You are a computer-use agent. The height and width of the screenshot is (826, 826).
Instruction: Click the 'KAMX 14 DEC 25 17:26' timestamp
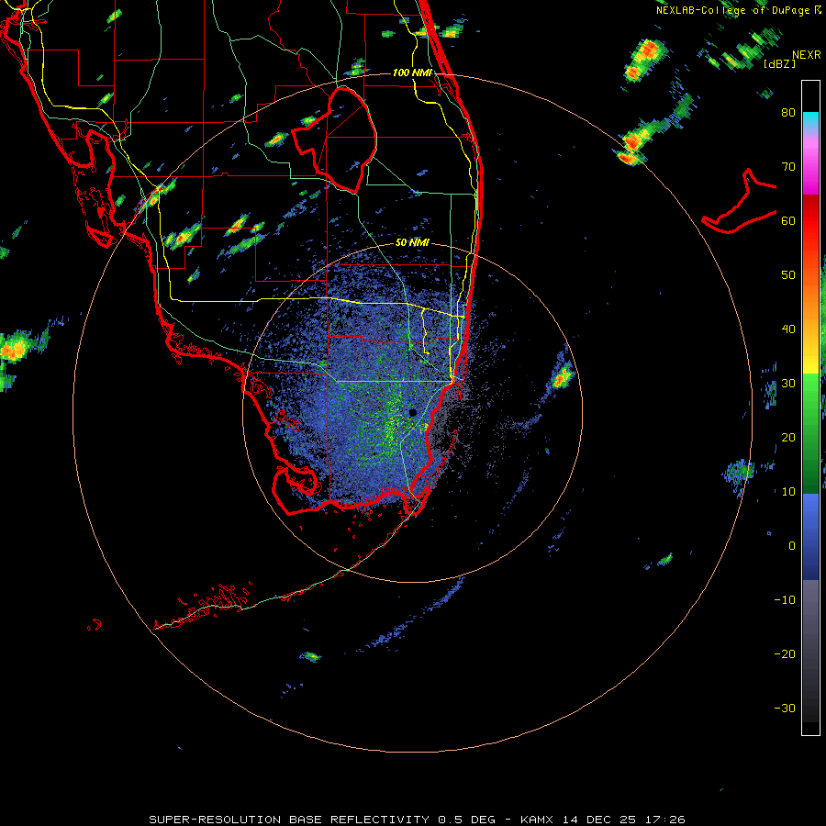[x=603, y=820]
